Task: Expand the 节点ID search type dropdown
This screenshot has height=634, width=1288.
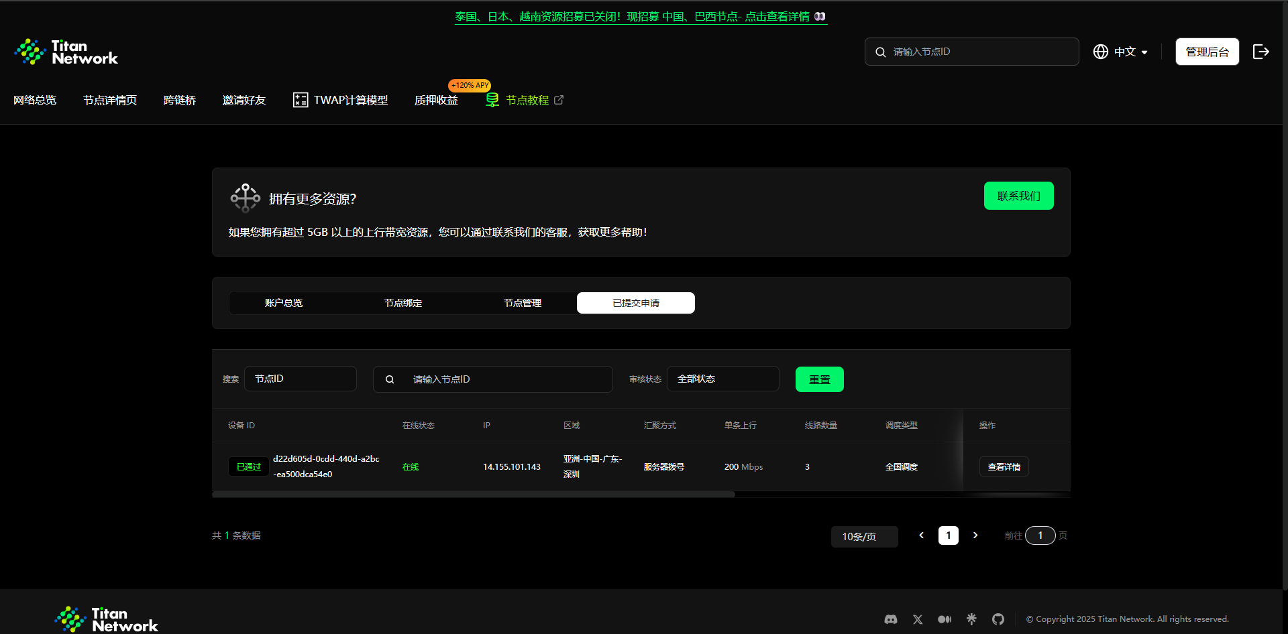Action: (300, 379)
